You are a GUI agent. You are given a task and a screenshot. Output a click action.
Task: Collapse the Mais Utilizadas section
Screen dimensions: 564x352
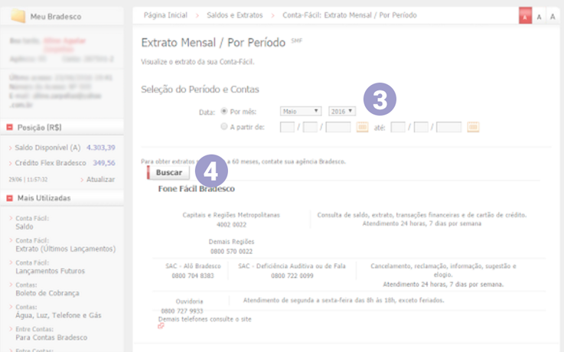pos(10,198)
